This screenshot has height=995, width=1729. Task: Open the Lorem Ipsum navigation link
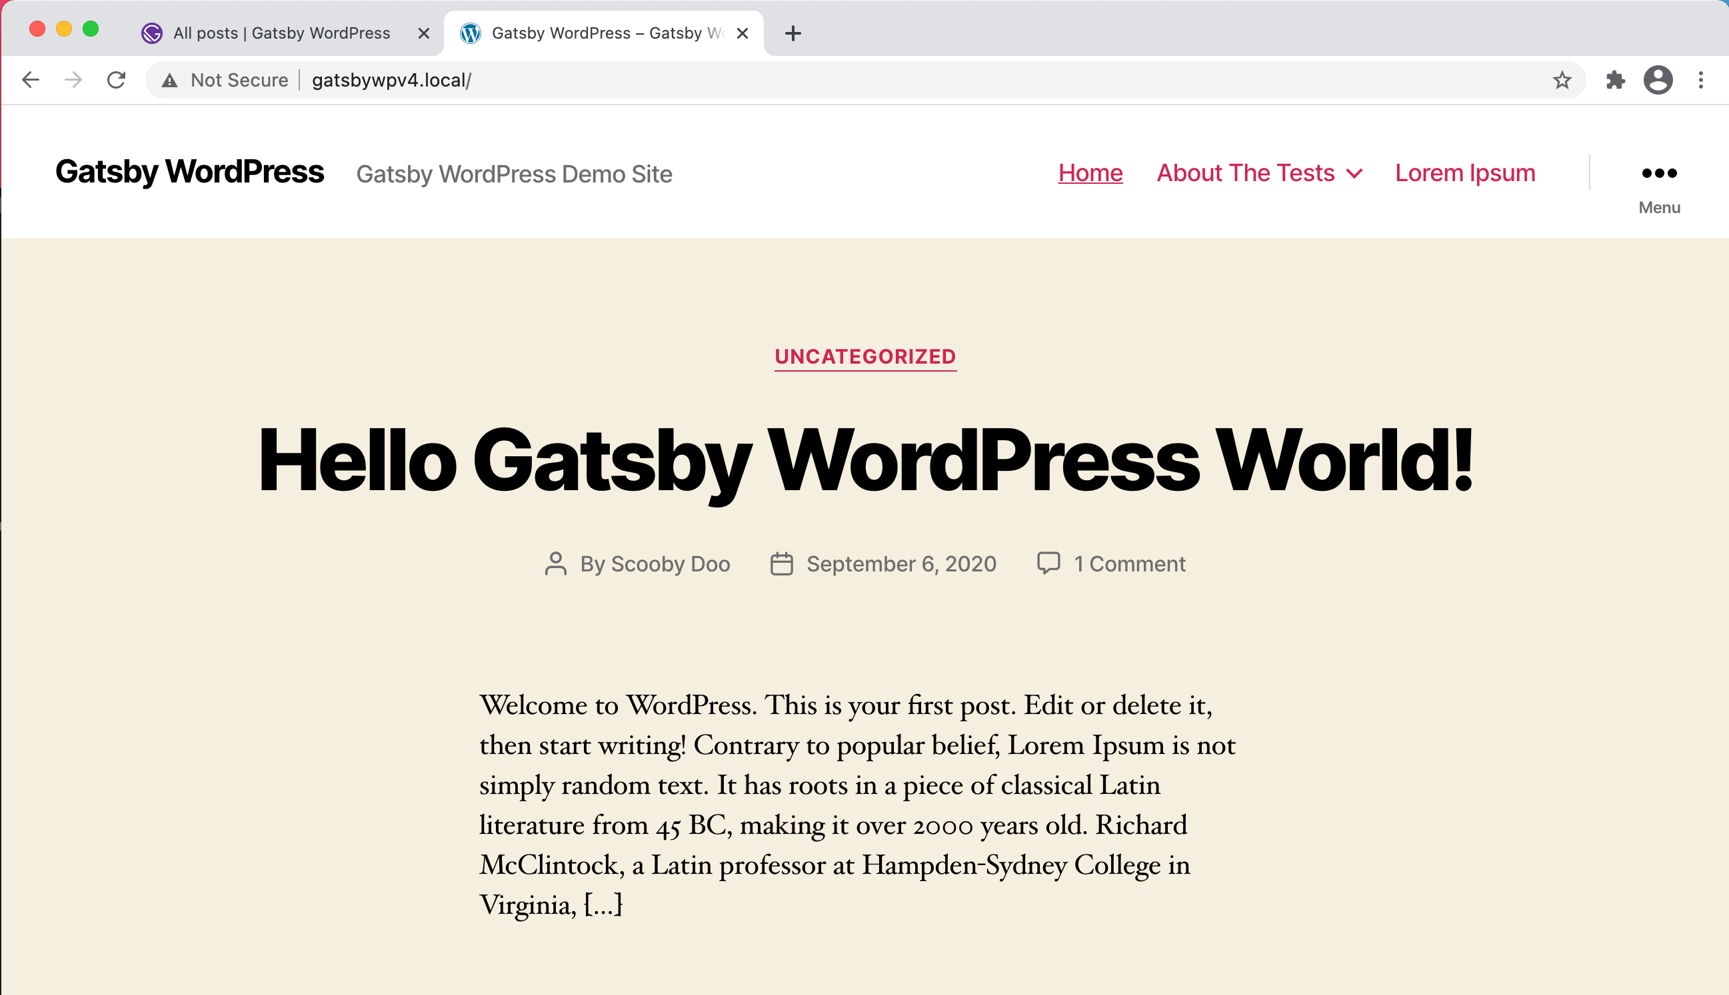point(1466,173)
